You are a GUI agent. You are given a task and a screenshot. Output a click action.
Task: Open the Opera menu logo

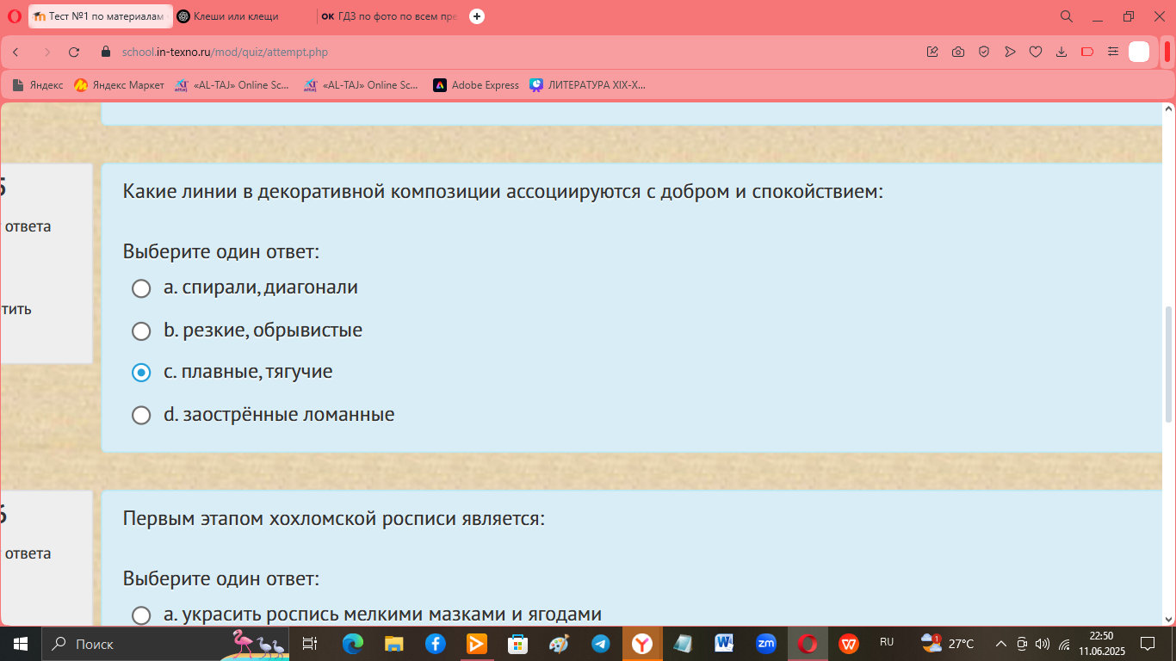14,15
